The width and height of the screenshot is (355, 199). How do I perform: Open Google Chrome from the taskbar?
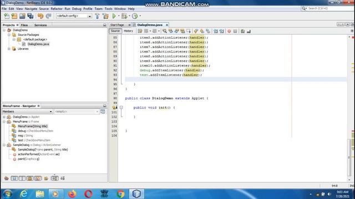pyautogui.click(x=120, y=194)
